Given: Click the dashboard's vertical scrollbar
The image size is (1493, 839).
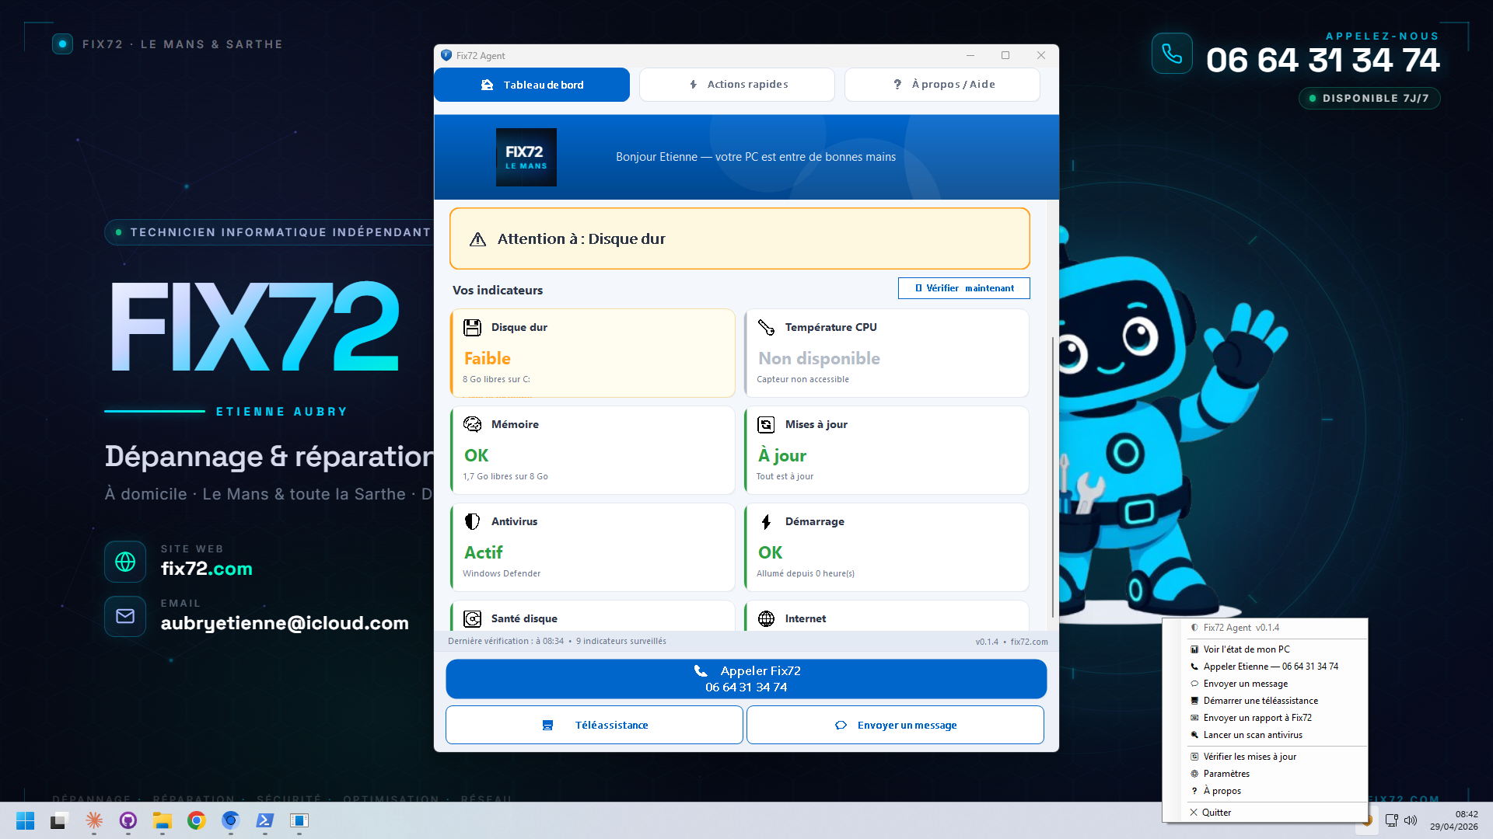Looking at the screenshot, I should (x=1054, y=478).
